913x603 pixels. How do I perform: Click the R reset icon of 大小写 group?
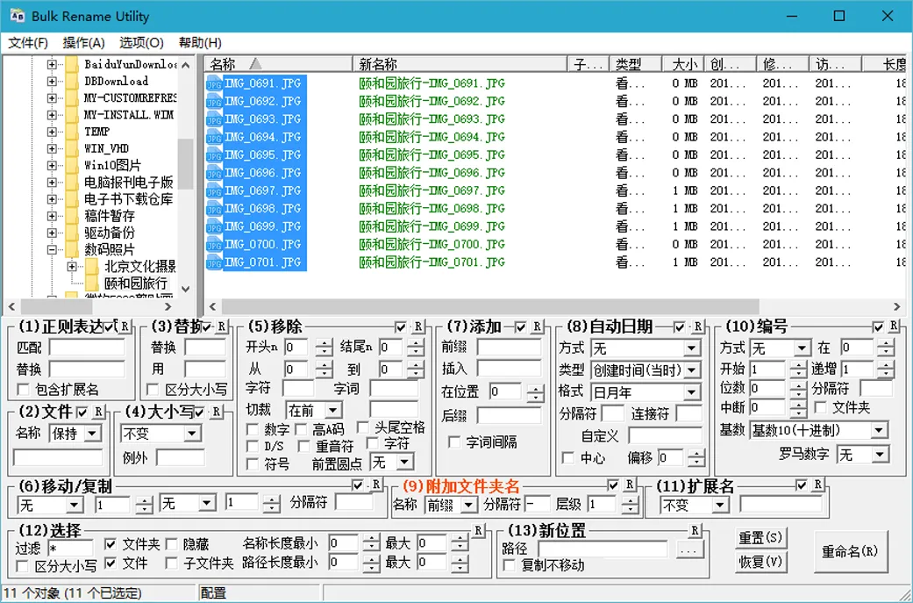coord(216,412)
